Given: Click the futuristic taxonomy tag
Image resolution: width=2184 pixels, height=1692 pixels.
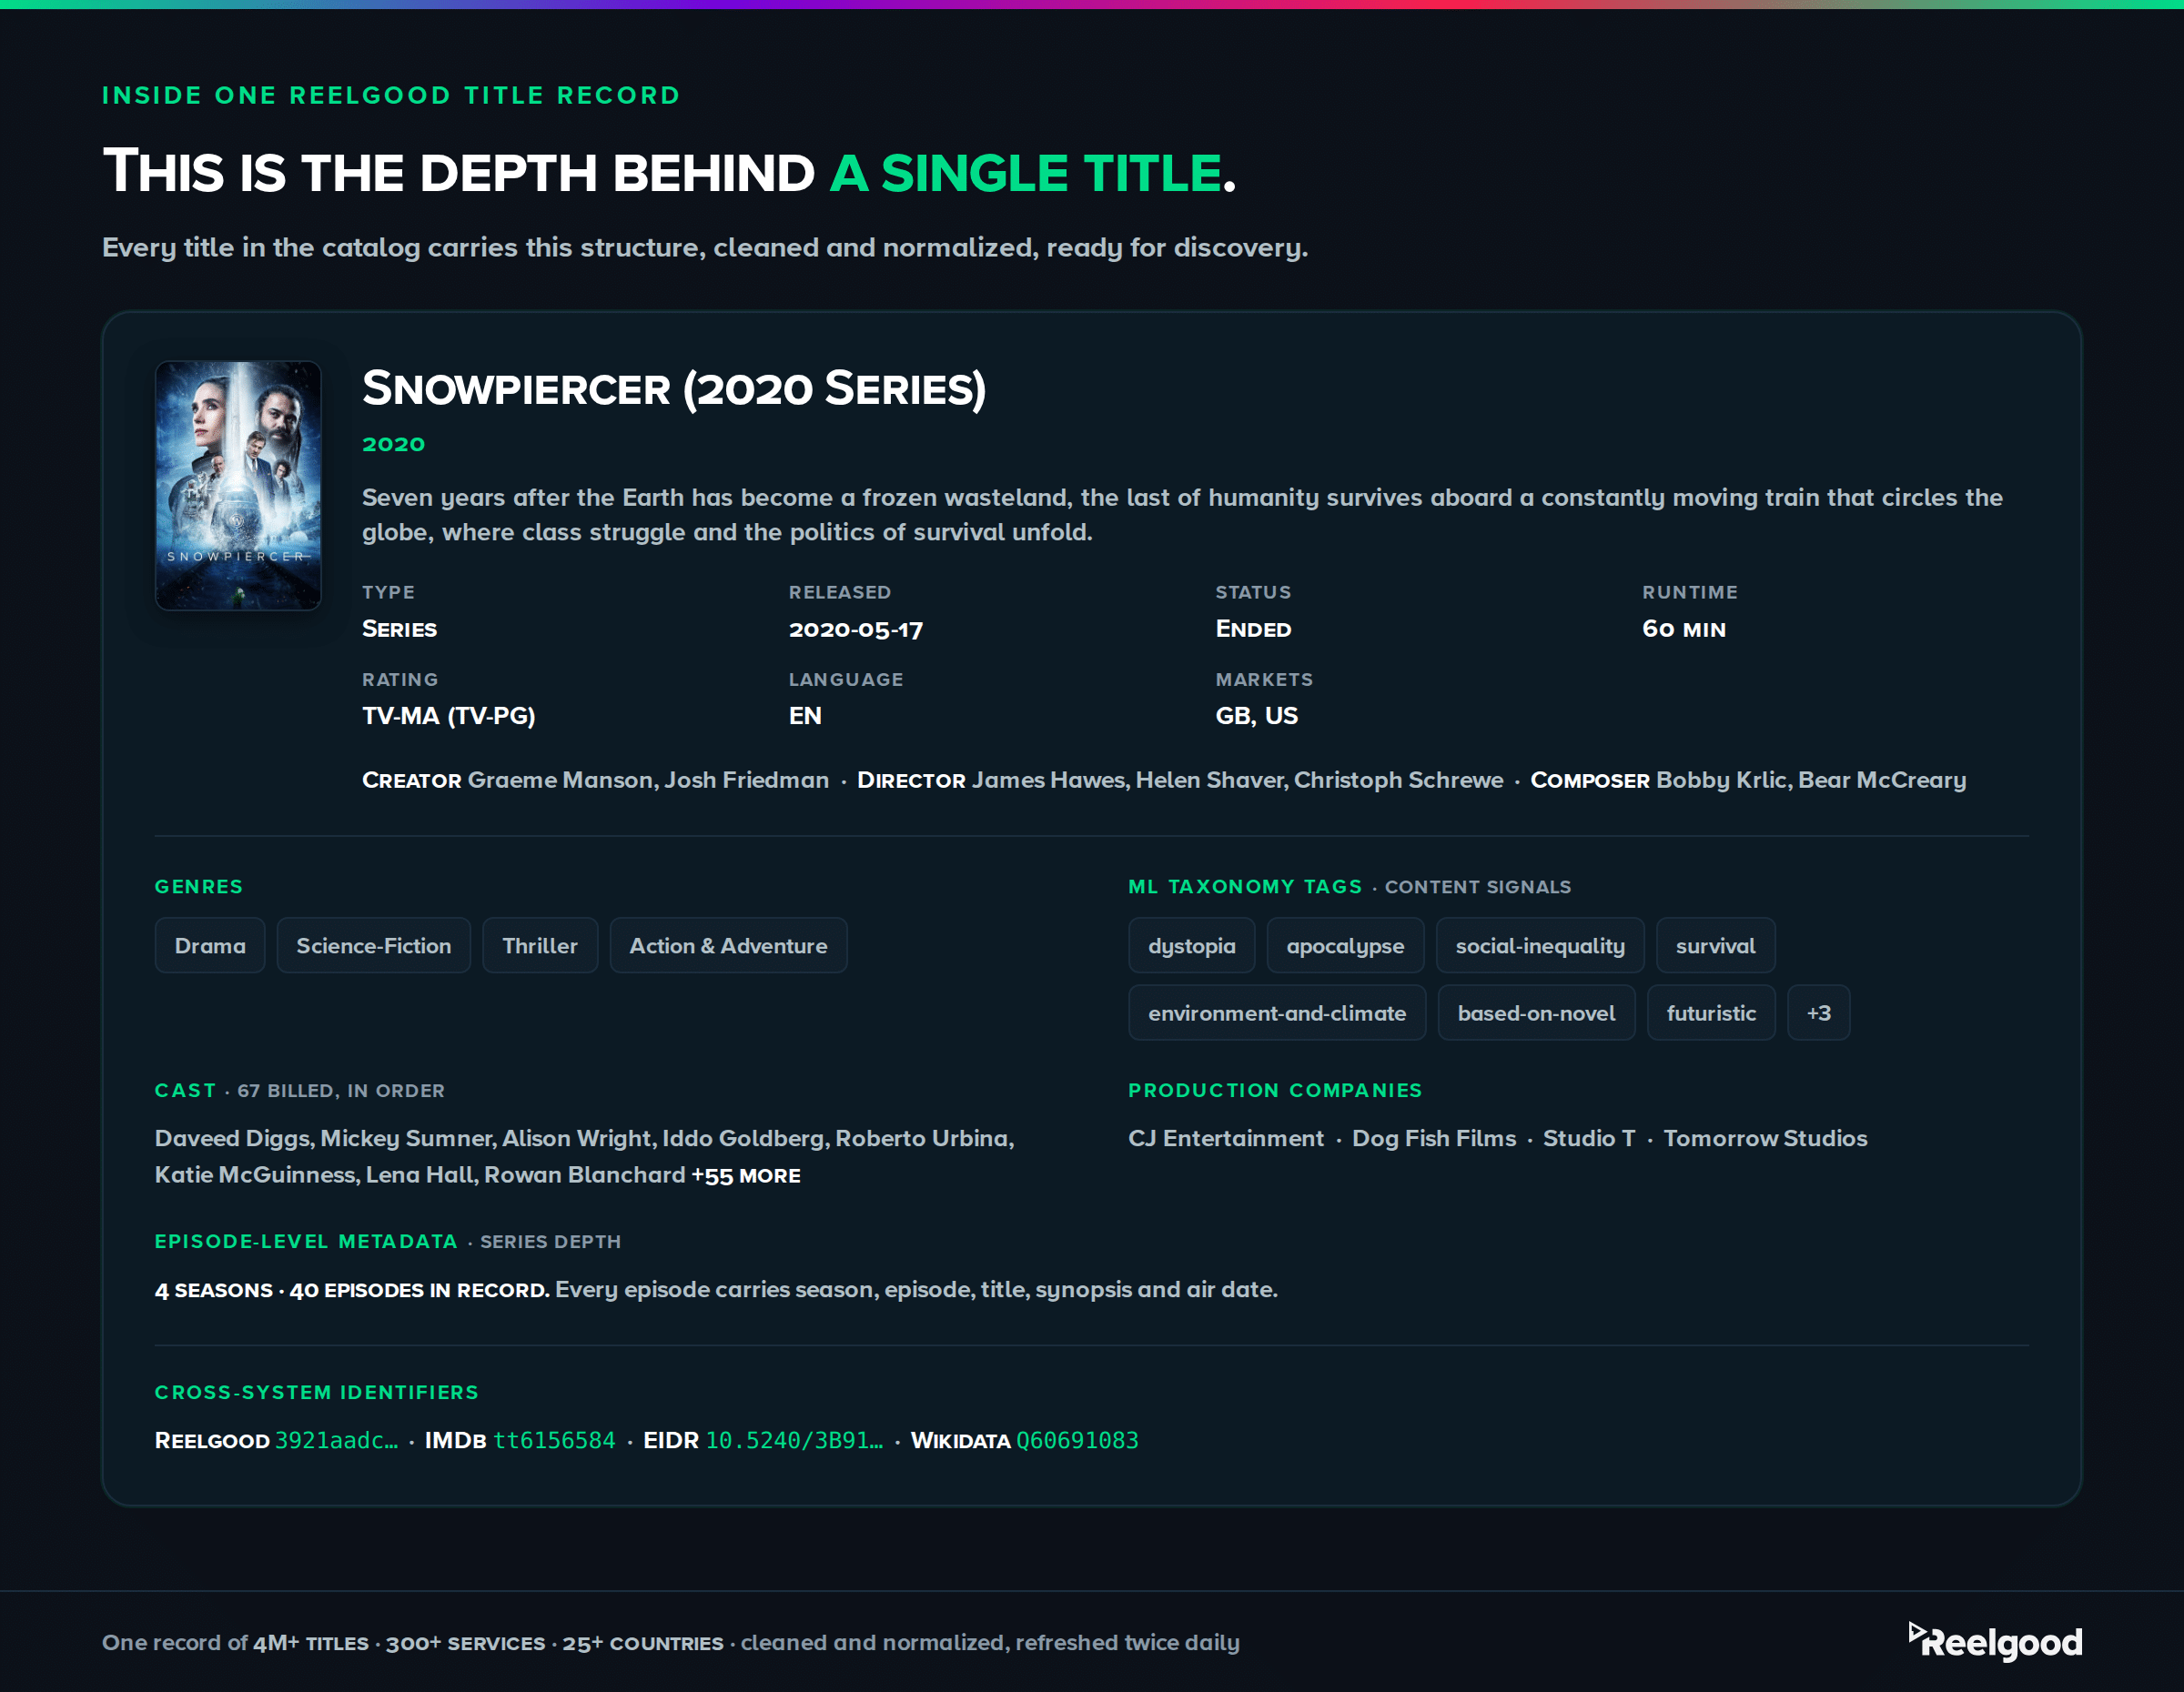Looking at the screenshot, I should pos(1711,1012).
